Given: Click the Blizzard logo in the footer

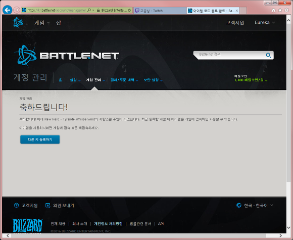Looking at the screenshot, I should [x=27, y=226].
